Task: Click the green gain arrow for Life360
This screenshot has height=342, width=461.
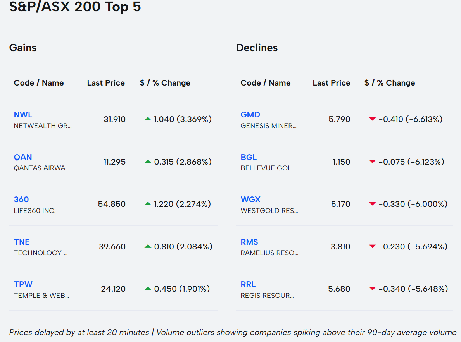Action: [148, 204]
